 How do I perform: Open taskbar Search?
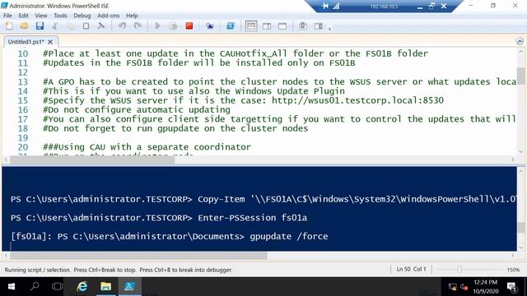[35, 286]
